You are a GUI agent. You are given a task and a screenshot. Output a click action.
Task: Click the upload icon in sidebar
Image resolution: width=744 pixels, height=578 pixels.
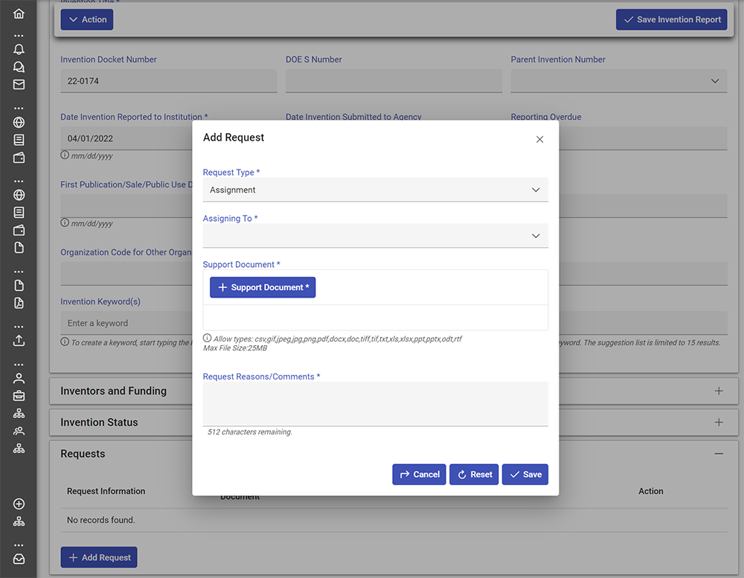pyautogui.click(x=19, y=340)
